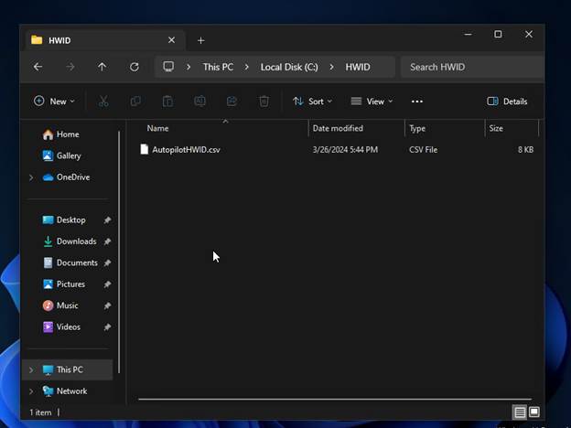The height and width of the screenshot is (428, 571).
Task: Switch to large thumbnails view icon
Action: click(x=534, y=412)
